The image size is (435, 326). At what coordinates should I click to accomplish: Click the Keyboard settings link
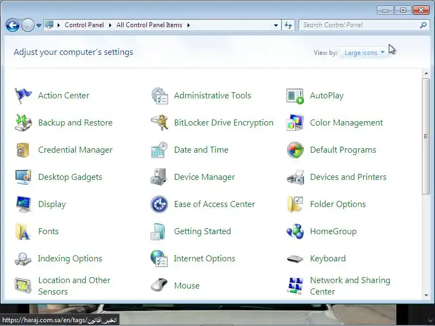(328, 259)
